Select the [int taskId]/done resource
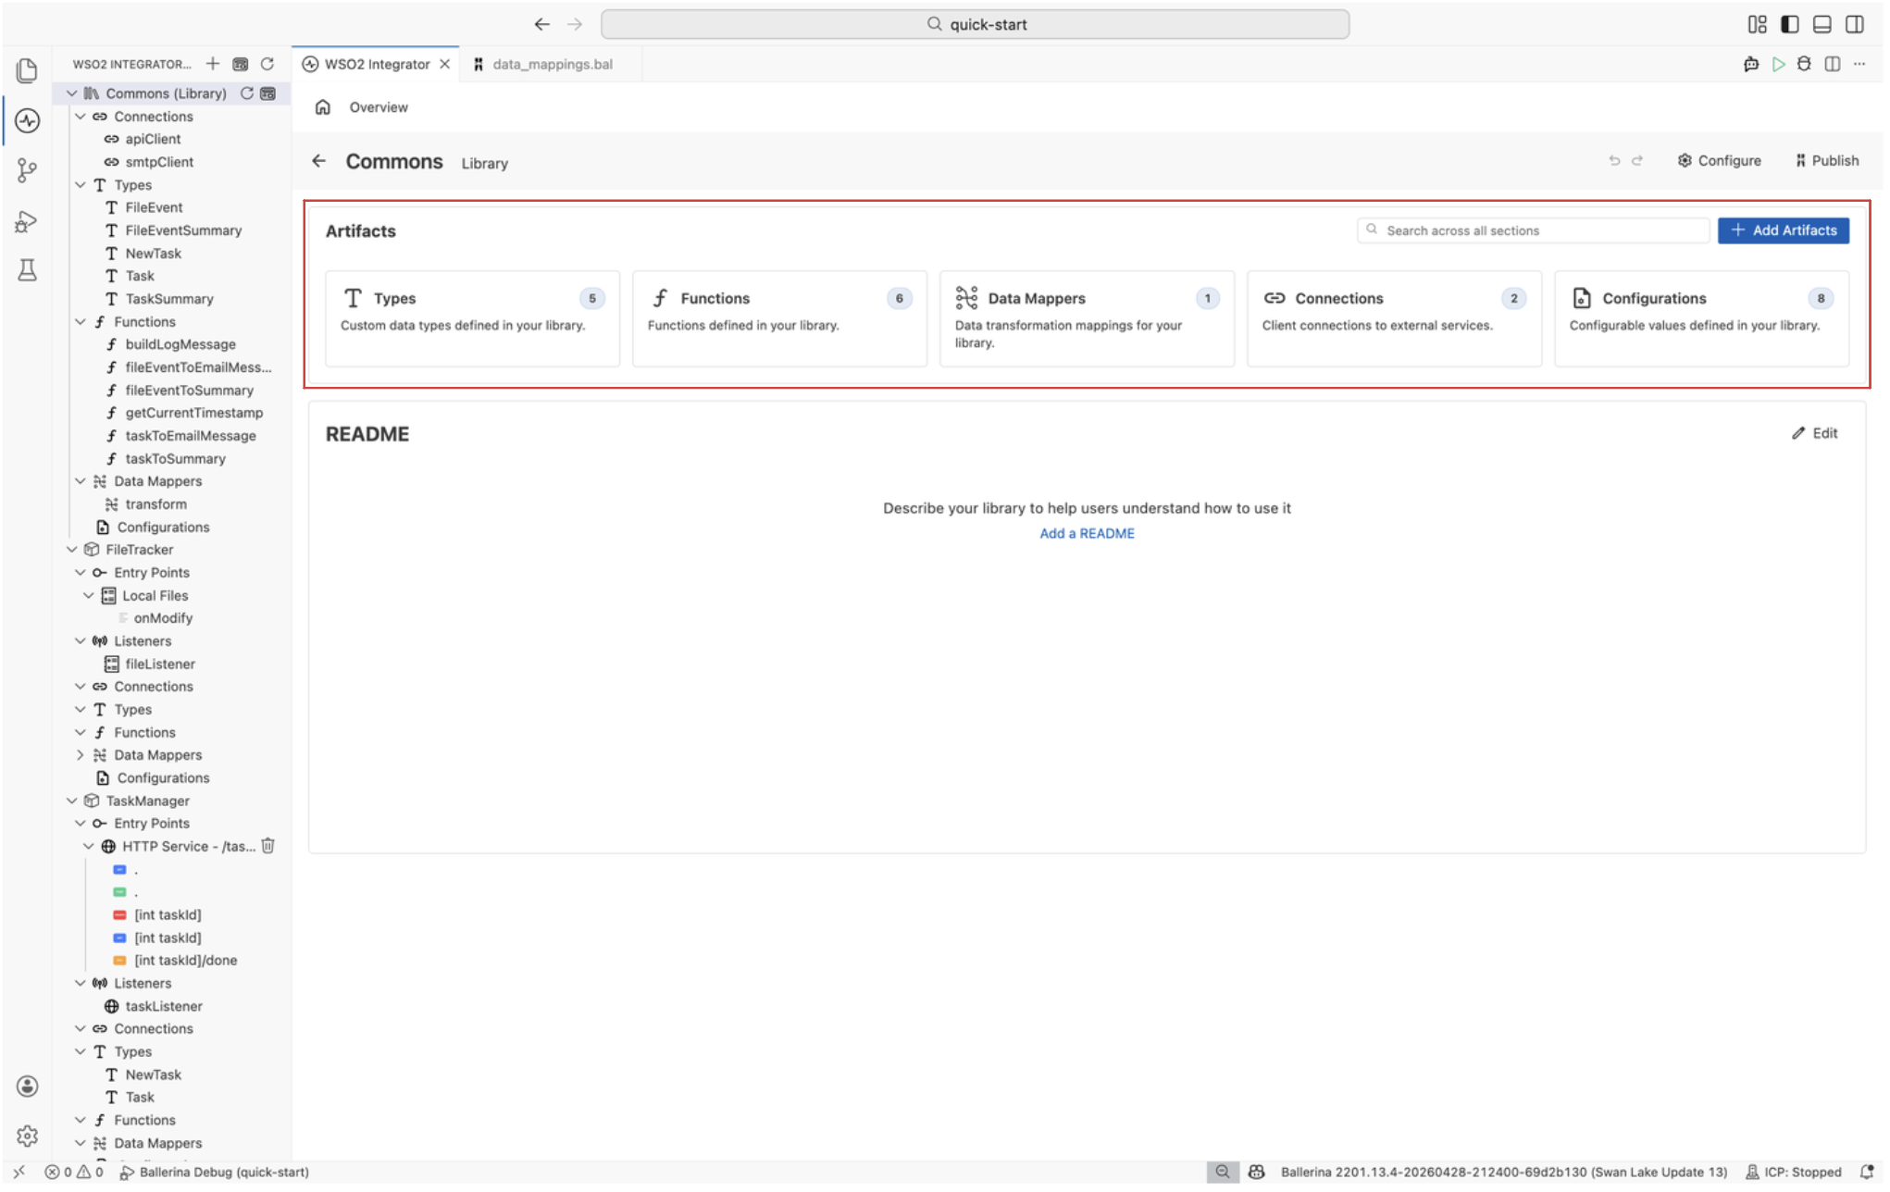Screen dimensions: 1890x1192 pos(185,961)
